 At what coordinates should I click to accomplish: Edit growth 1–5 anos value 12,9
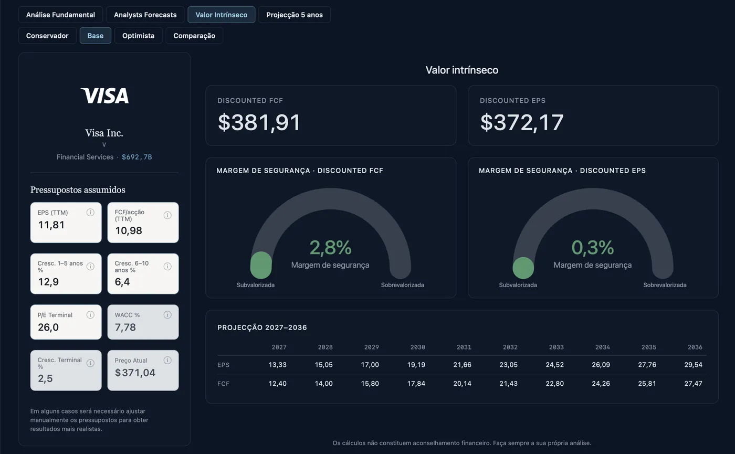pyautogui.click(x=48, y=282)
